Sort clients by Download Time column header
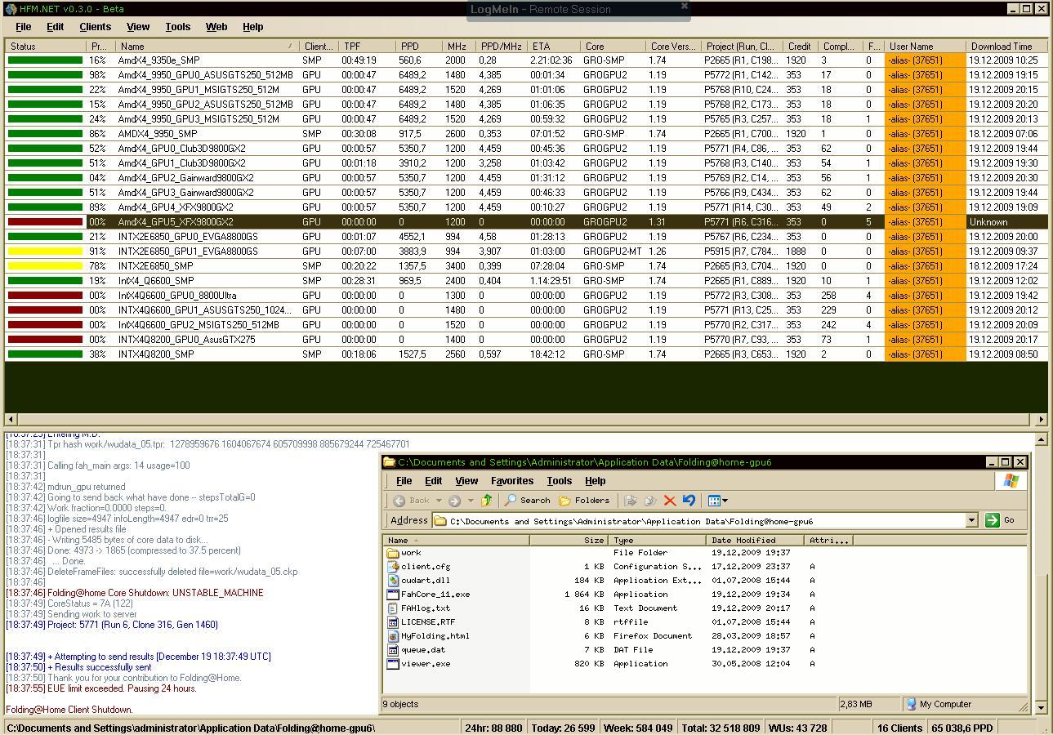 pyautogui.click(x=1006, y=47)
